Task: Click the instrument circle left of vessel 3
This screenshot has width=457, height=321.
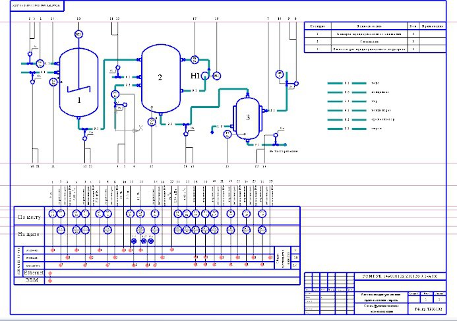Action: pyautogui.click(x=228, y=134)
